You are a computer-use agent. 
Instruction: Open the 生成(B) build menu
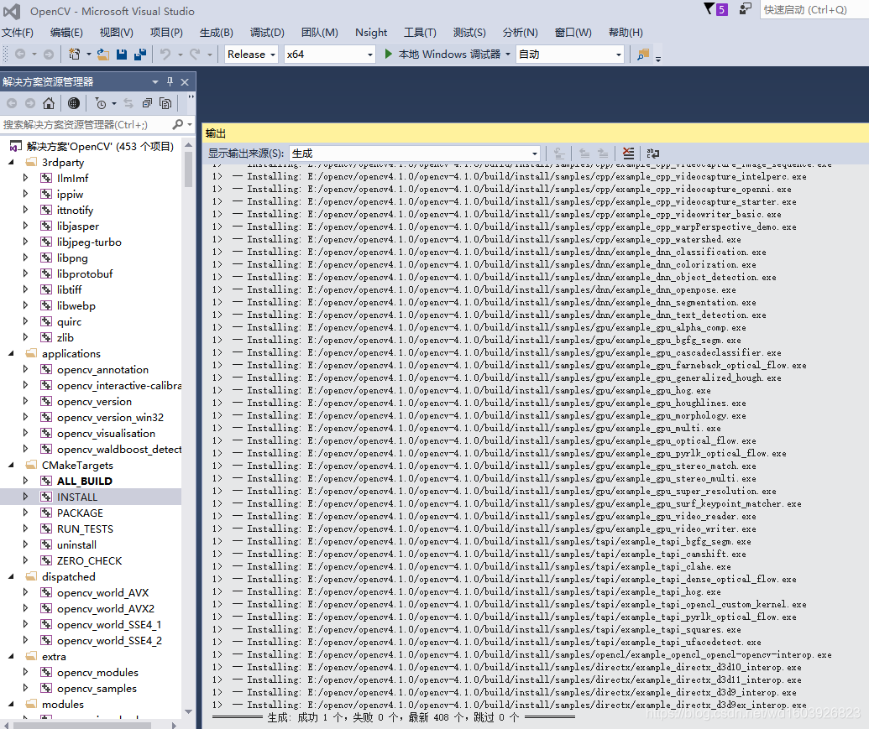(216, 32)
